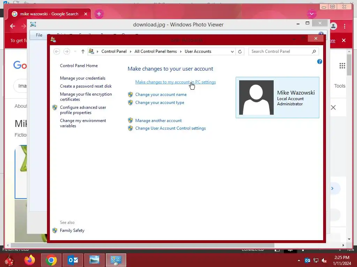Click the User Accounts icon in address bar
The height and width of the screenshot is (267, 357).
coord(92,51)
